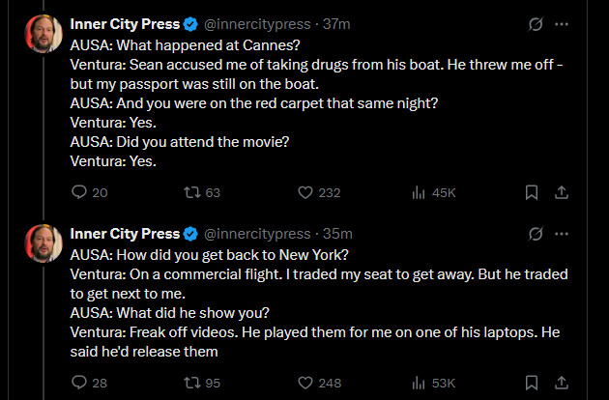
Task: Open Grok actions on the second tweet
Action: pyautogui.click(x=536, y=234)
